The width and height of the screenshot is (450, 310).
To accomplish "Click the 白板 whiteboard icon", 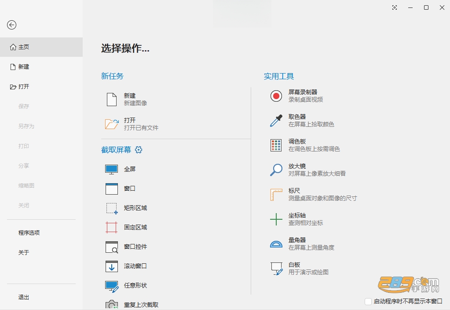I will pyautogui.click(x=277, y=269).
